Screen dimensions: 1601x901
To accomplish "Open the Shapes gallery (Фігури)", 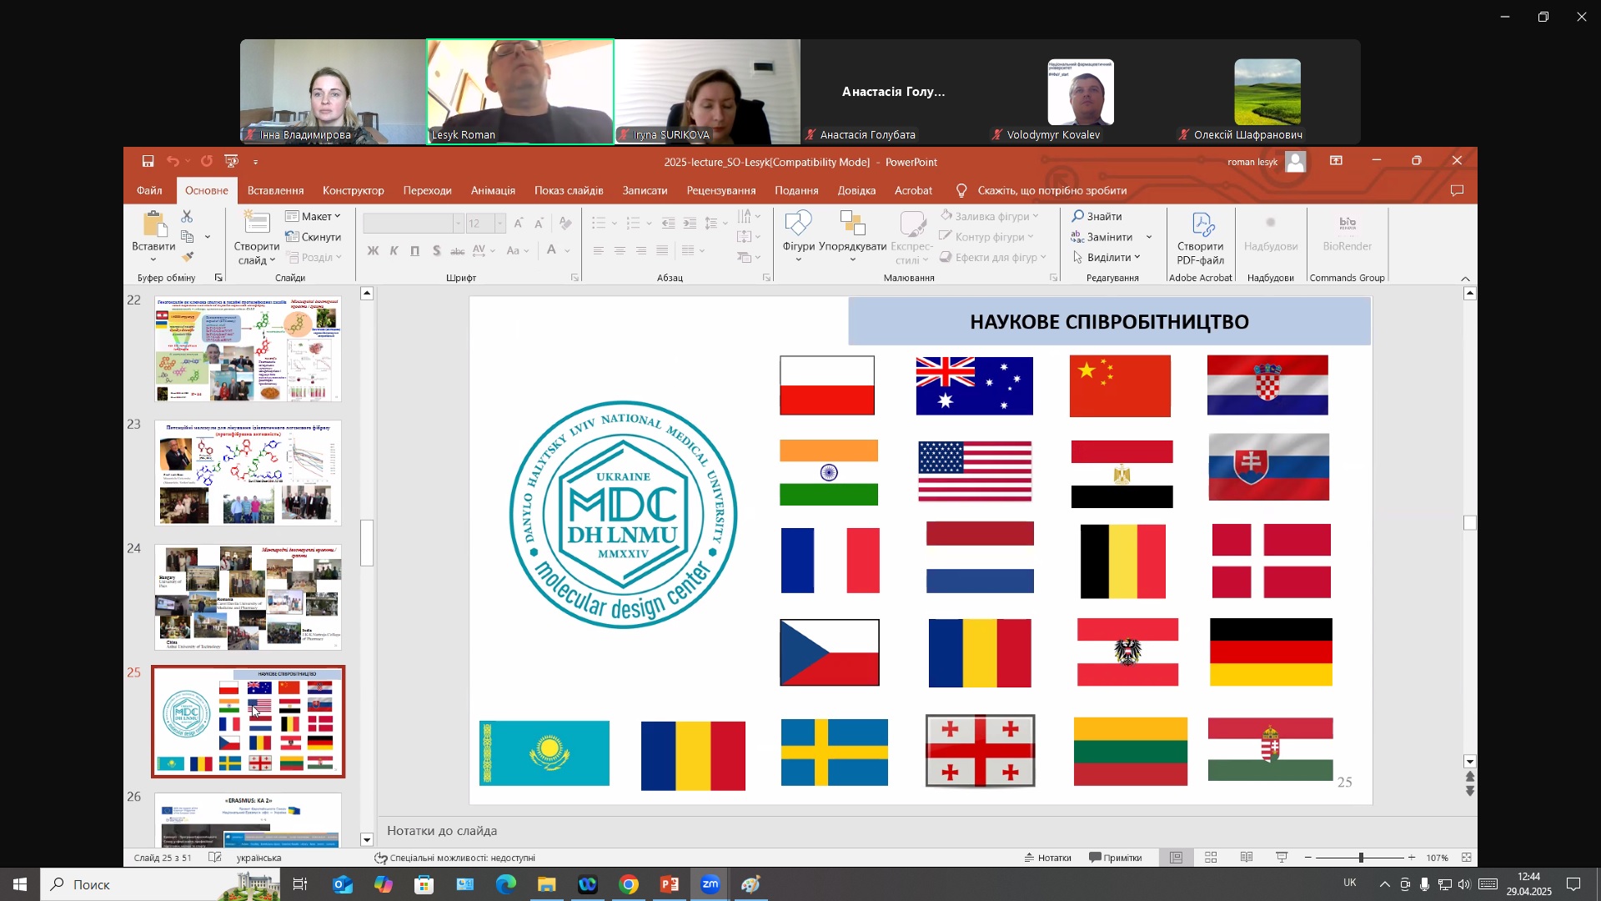I will point(798,237).
